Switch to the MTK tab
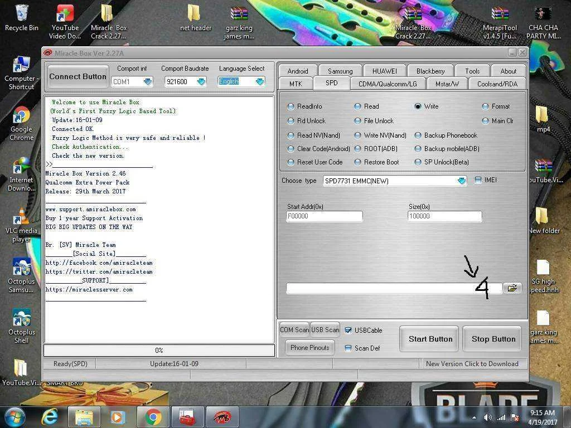571x428 pixels. point(296,84)
